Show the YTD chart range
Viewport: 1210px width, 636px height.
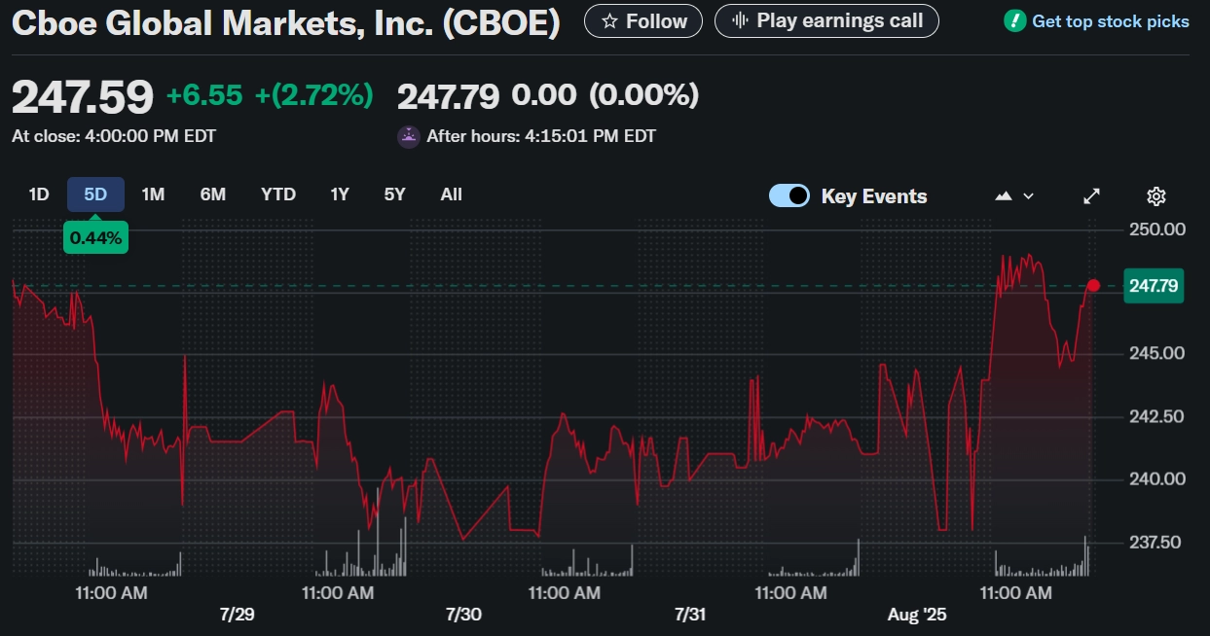click(x=278, y=194)
